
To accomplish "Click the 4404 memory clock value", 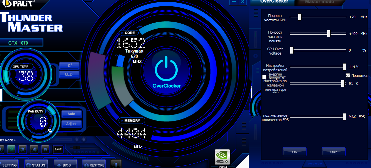I will [x=132, y=134].
